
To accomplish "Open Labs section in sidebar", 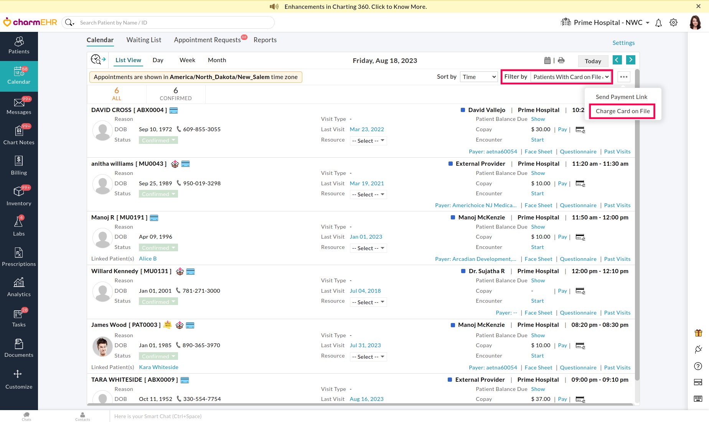I will pos(19,226).
